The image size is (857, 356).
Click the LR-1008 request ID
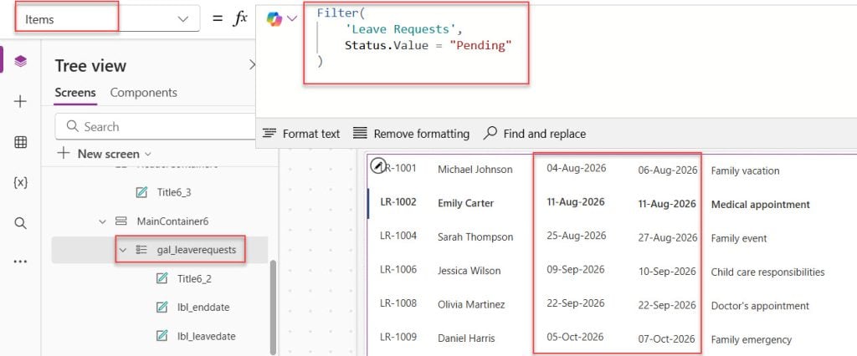pos(398,303)
